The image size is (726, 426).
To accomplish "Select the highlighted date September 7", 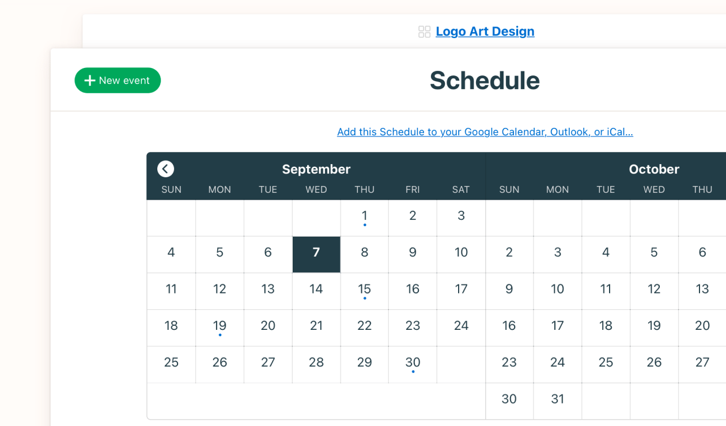I will click(x=316, y=252).
